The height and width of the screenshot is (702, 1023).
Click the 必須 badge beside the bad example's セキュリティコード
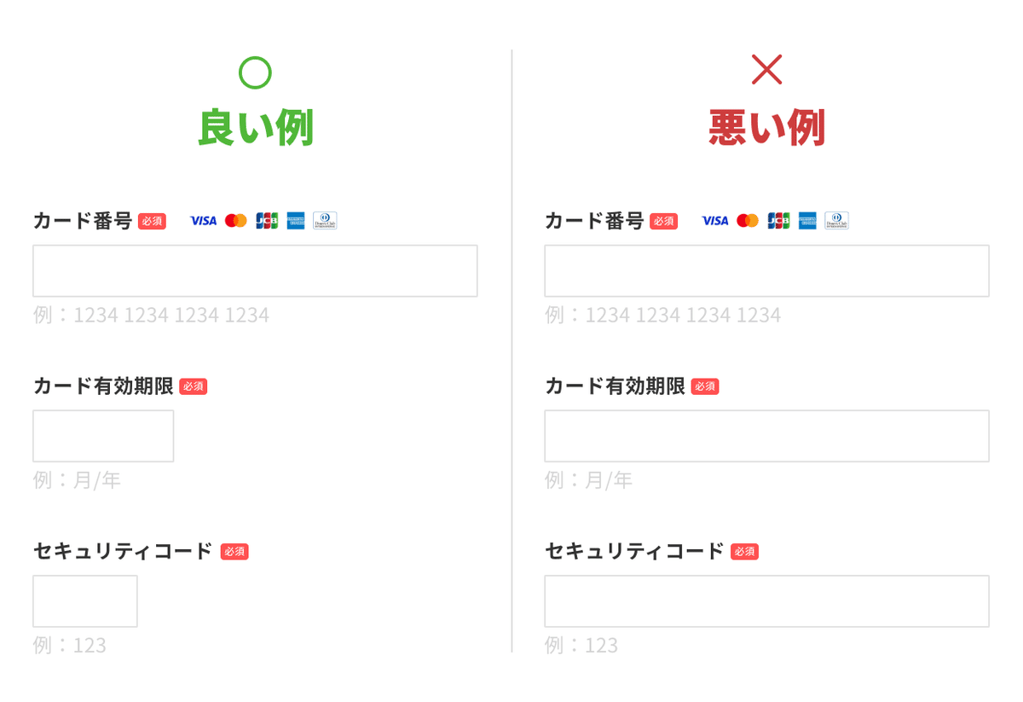[x=744, y=552]
